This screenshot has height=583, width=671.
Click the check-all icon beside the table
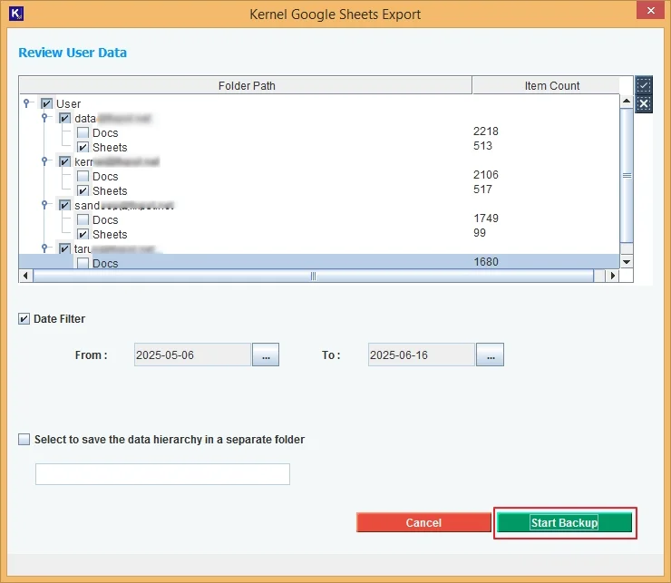pos(644,86)
